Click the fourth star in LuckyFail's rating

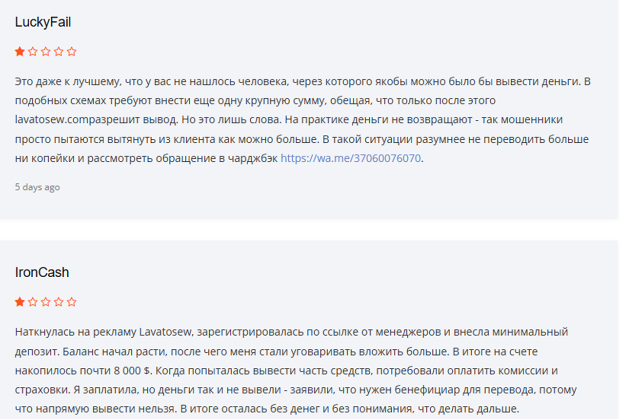(x=59, y=52)
